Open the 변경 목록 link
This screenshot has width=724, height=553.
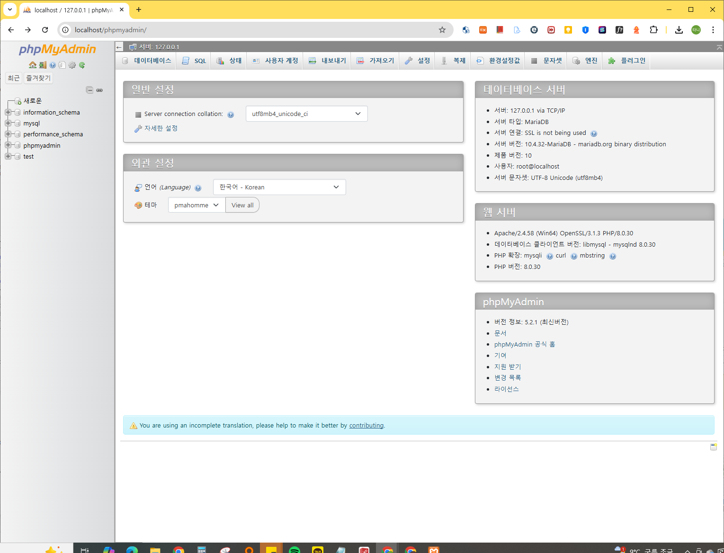[x=508, y=378]
